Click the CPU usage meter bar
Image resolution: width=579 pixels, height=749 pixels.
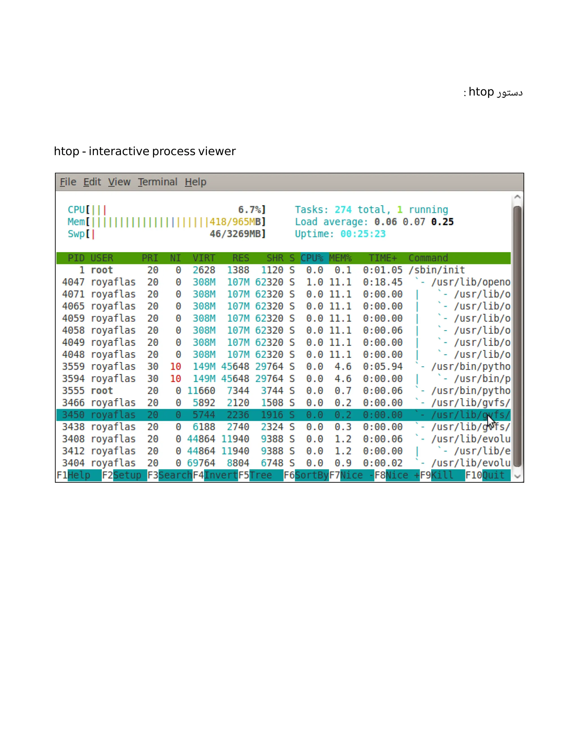167,209
